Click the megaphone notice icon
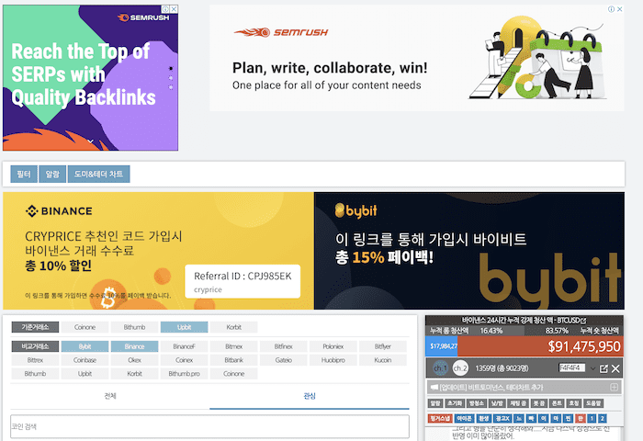Viewport: 643px width, 441px height. click(x=434, y=388)
